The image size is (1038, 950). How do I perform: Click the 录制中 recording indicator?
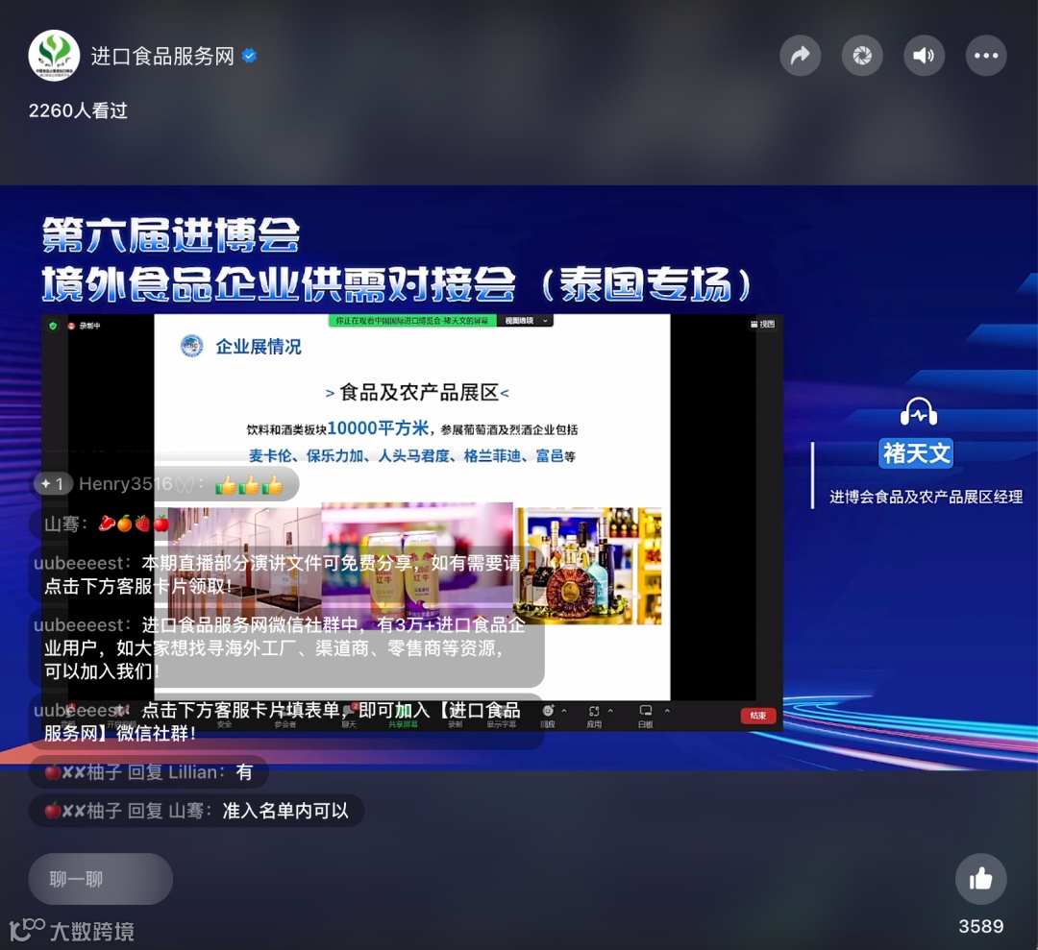pos(84,326)
